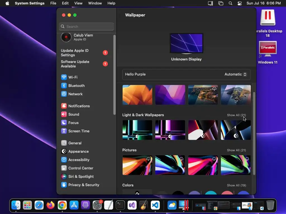Open Focus settings in sidebar
The image size is (286, 214).
coord(70,123)
